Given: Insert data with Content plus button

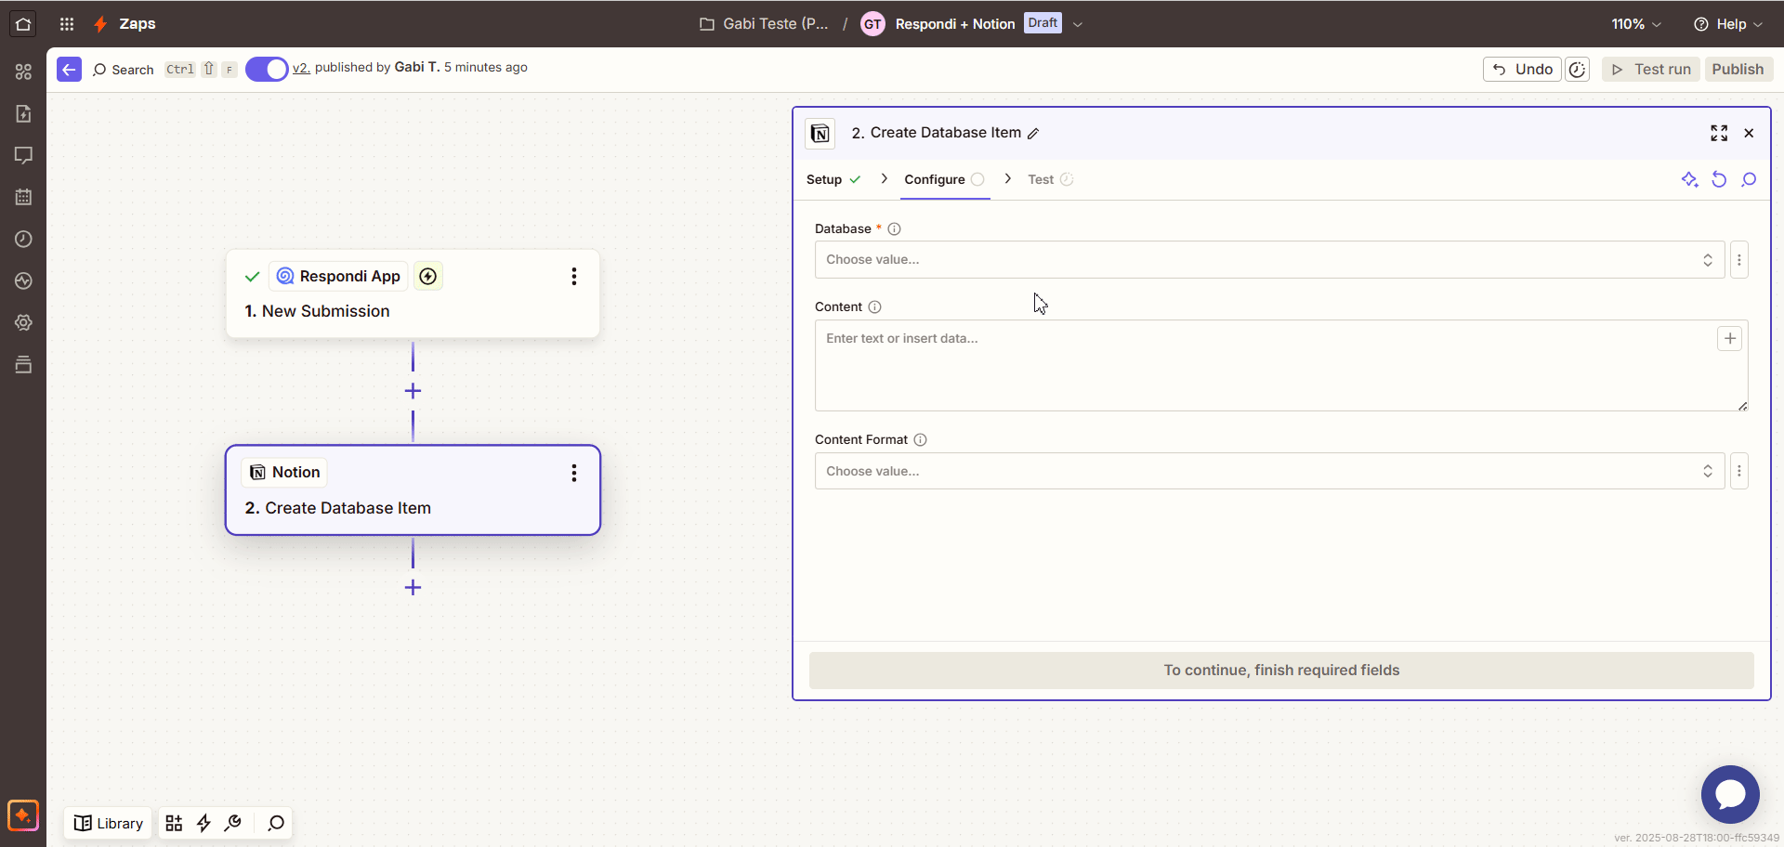Looking at the screenshot, I should coord(1729,339).
